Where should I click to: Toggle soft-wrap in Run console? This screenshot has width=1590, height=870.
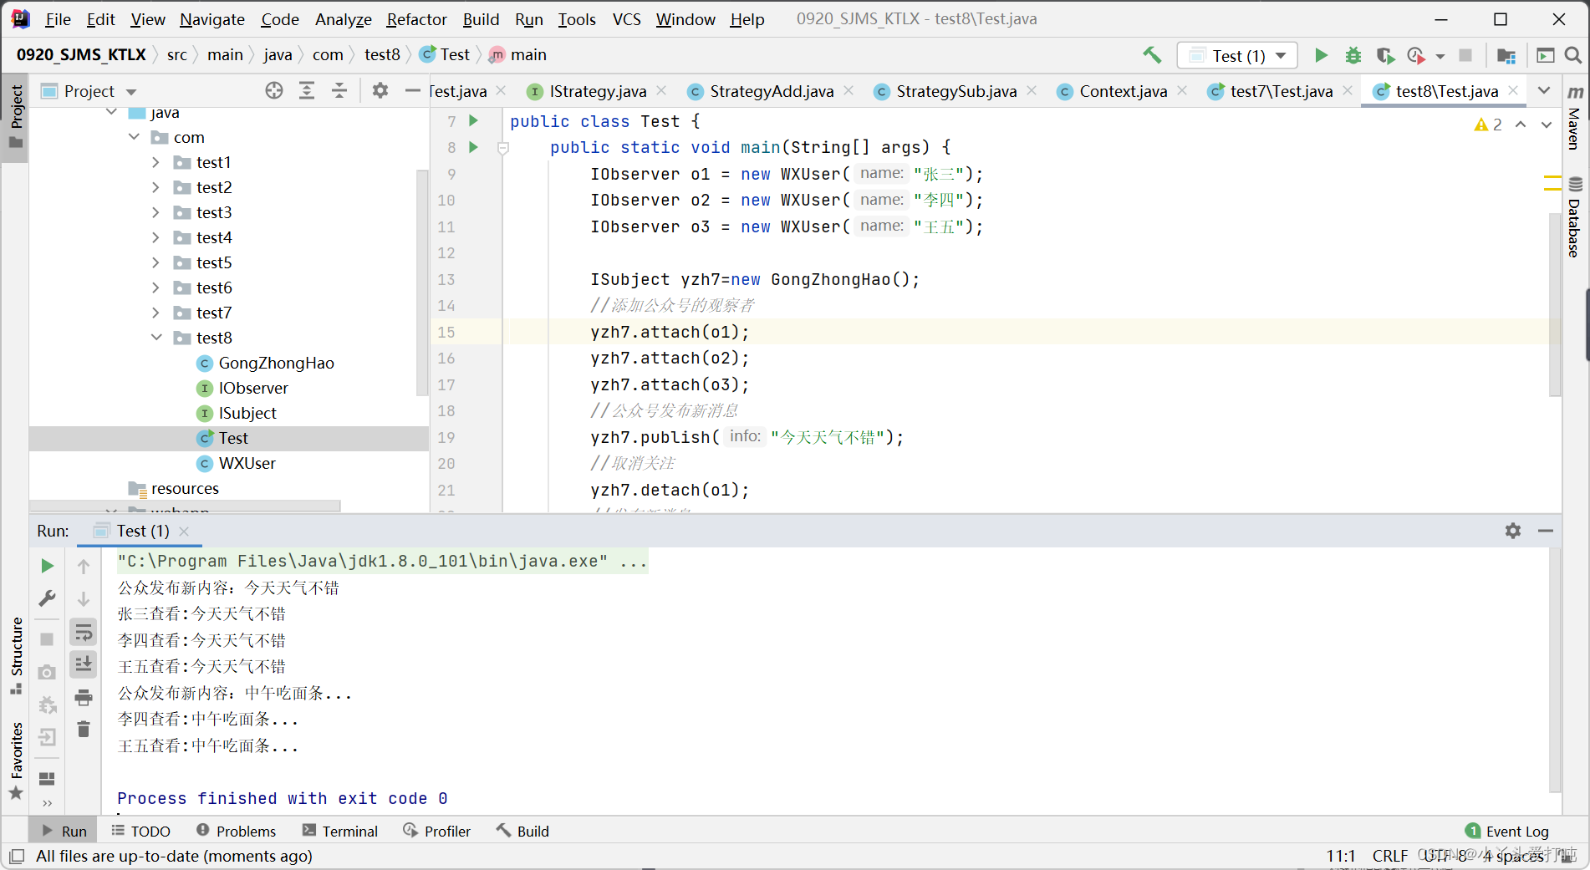point(84,632)
